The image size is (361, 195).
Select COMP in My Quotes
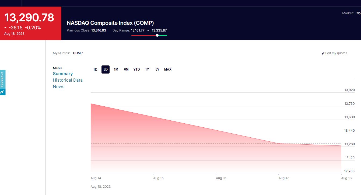78,53
